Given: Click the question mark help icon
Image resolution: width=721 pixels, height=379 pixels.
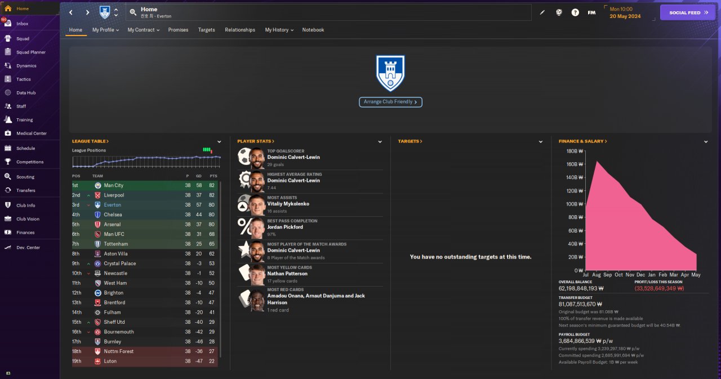Looking at the screenshot, I should coord(575,12).
